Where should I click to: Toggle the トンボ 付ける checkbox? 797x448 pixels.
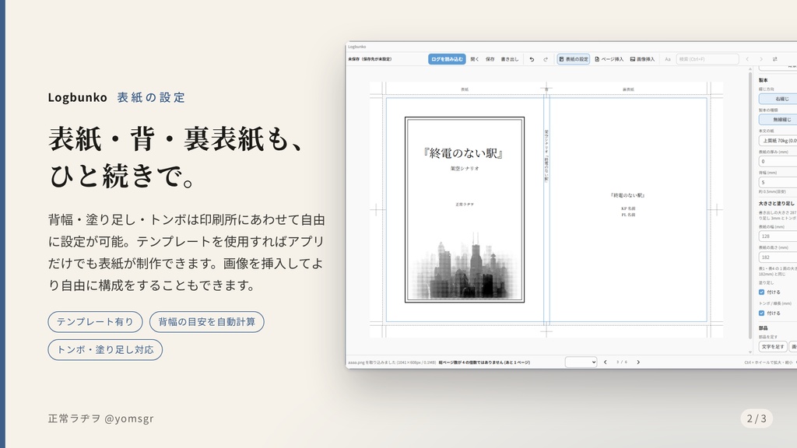click(761, 313)
